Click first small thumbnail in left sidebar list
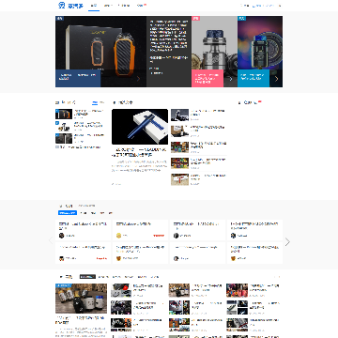 click(64, 114)
